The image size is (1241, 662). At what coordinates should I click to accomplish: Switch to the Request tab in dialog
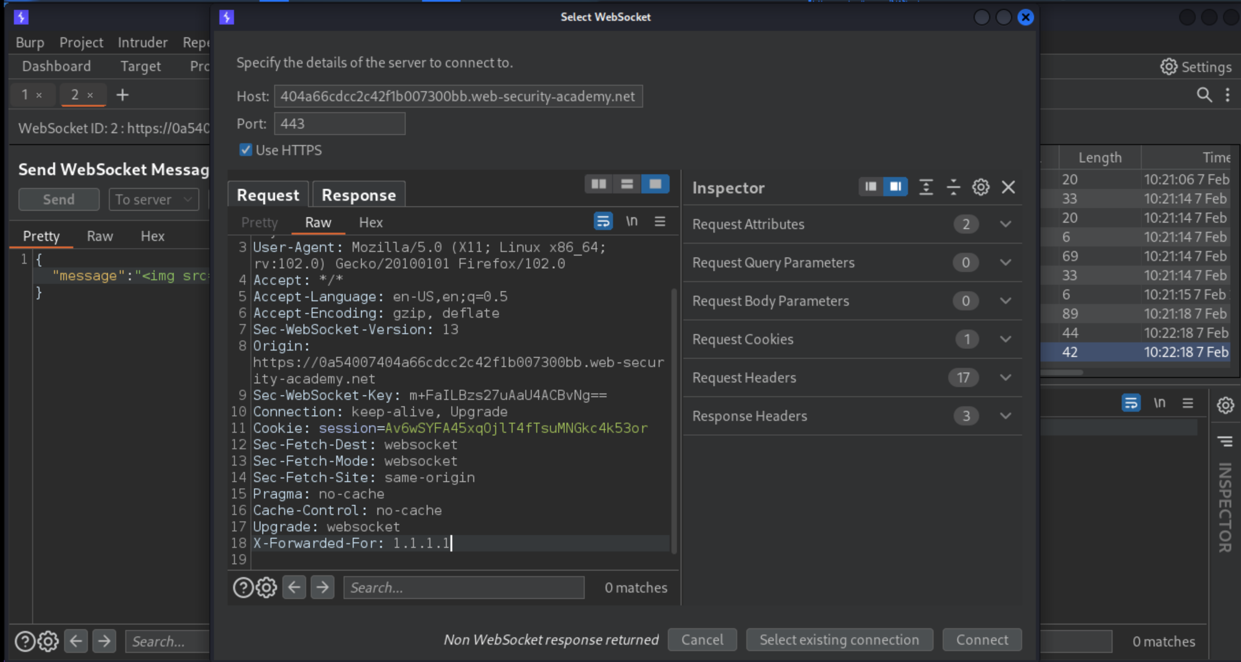coord(268,195)
